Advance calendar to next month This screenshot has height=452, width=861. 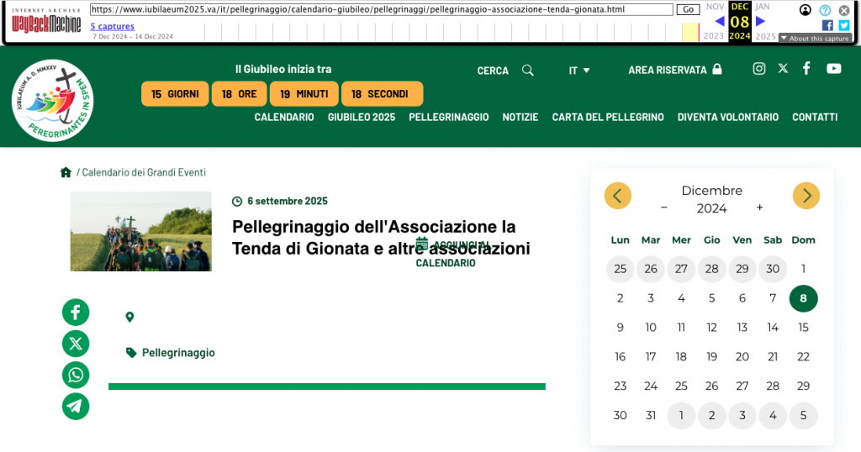[x=806, y=196]
